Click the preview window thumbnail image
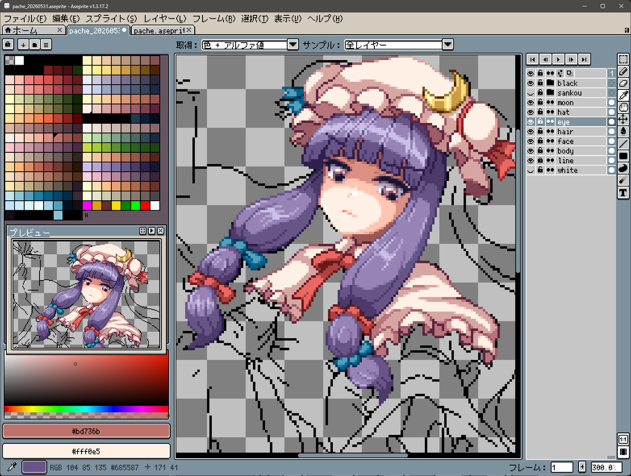The width and height of the screenshot is (631, 476). click(86, 293)
